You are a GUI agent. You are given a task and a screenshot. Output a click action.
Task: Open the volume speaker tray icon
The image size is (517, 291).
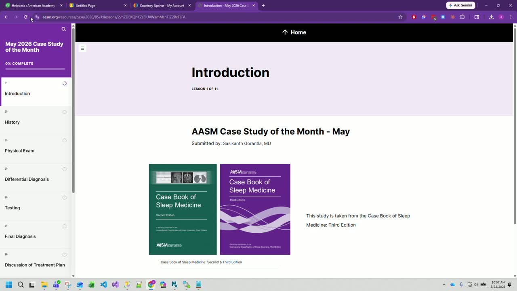(x=476, y=285)
